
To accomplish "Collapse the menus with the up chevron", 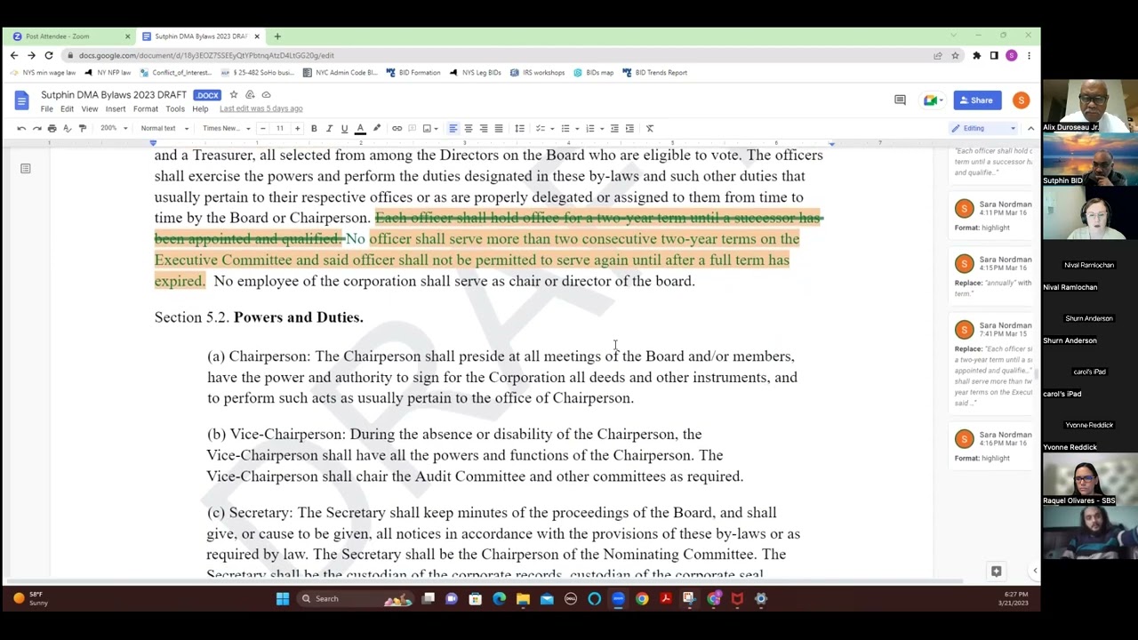I will coord(1030,128).
